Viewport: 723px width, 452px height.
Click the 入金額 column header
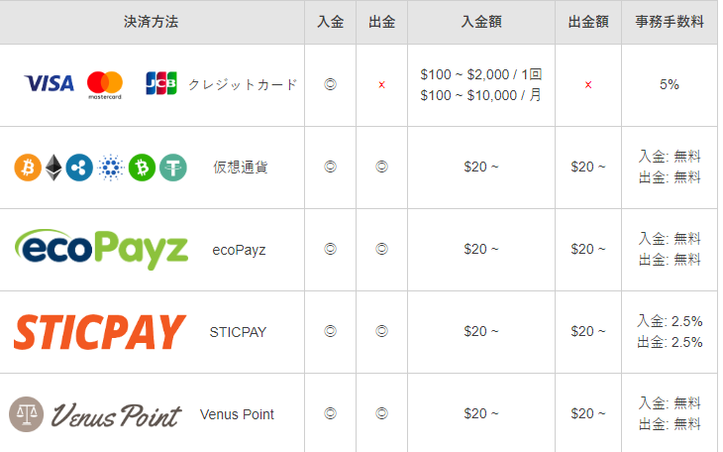pos(481,22)
